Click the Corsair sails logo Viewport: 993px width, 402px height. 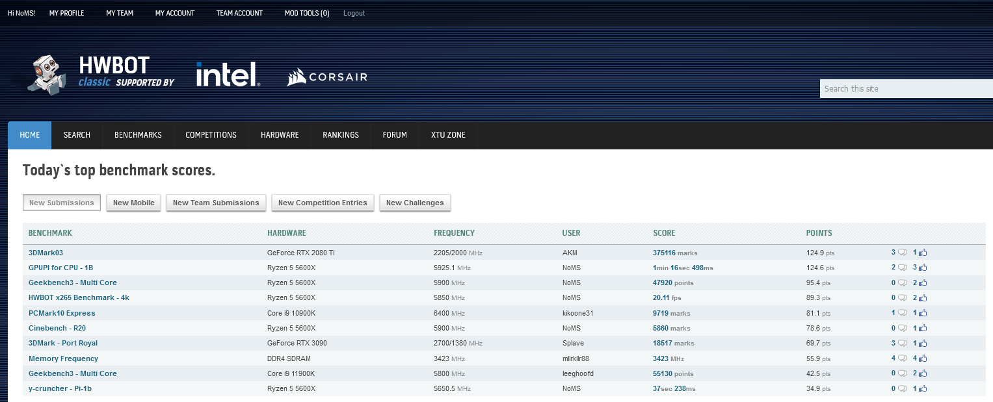click(297, 77)
